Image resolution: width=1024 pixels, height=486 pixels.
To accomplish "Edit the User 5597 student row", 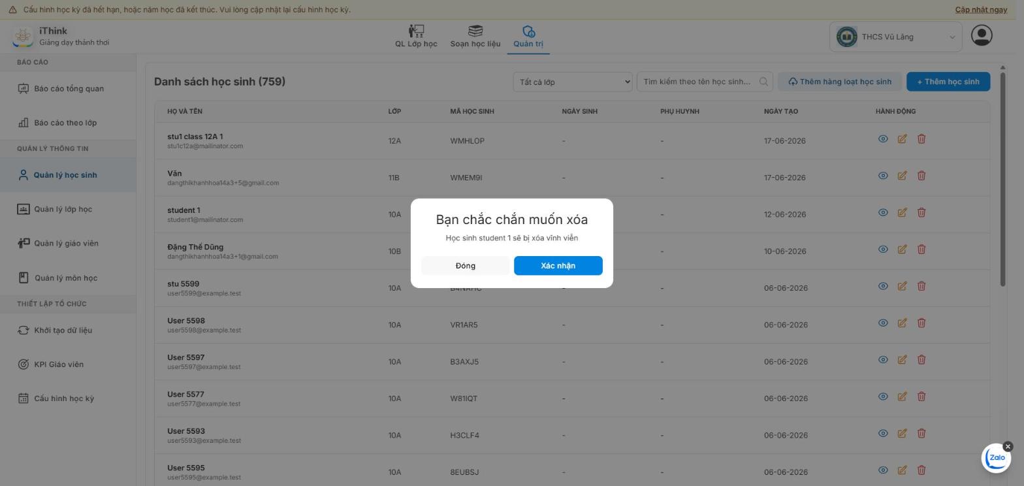I will [902, 359].
